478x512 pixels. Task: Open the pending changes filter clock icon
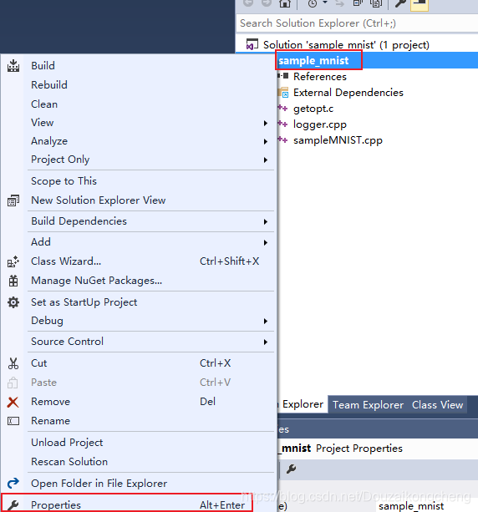tap(313, 3)
